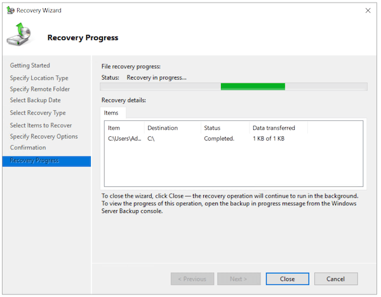
Task: Select the Select Backup Date step
Action: click(x=36, y=100)
